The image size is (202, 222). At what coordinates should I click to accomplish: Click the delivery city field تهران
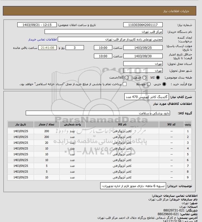tap(143, 70)
